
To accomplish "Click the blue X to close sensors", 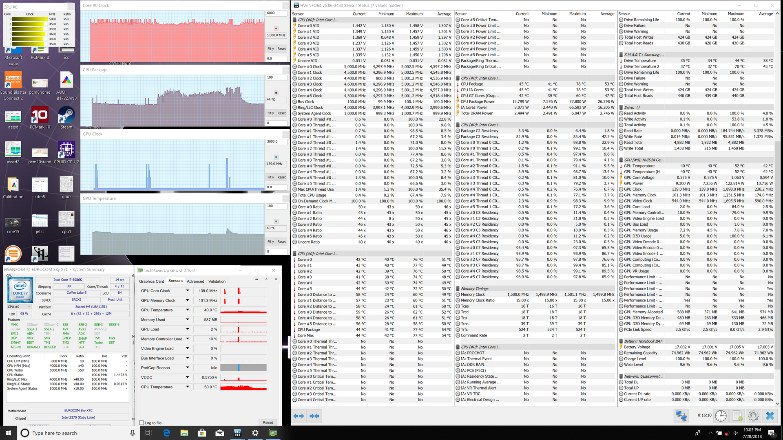I will (x=770, y=416).
